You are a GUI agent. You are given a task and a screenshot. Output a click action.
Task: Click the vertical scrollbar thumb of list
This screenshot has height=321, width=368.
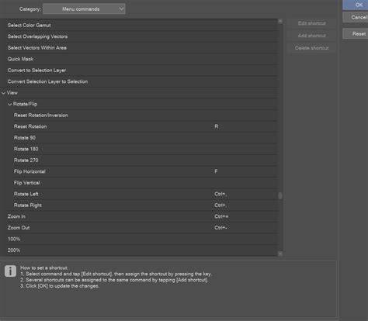[x=280, y=195]
